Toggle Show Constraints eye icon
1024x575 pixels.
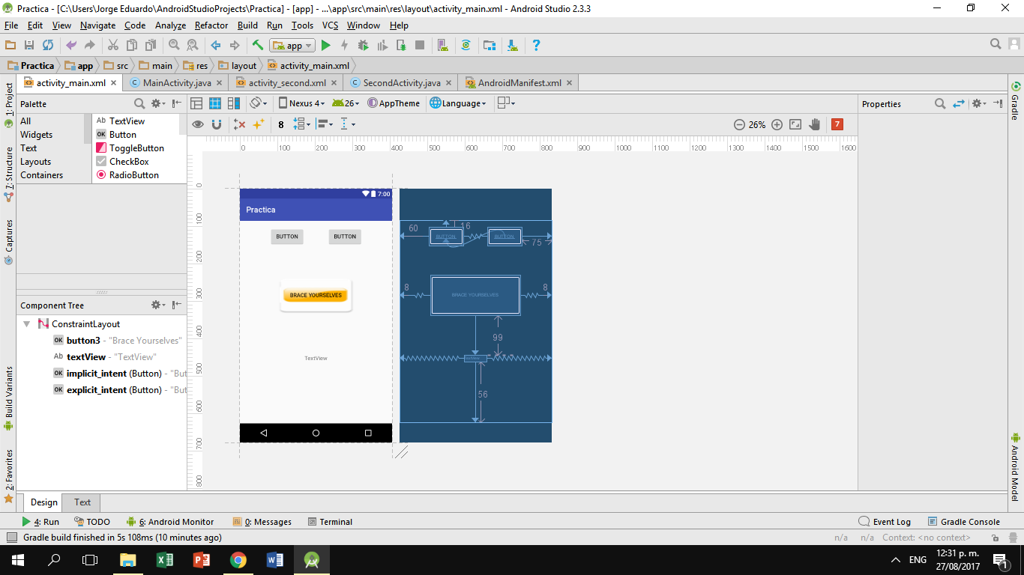tap(198, 124)
